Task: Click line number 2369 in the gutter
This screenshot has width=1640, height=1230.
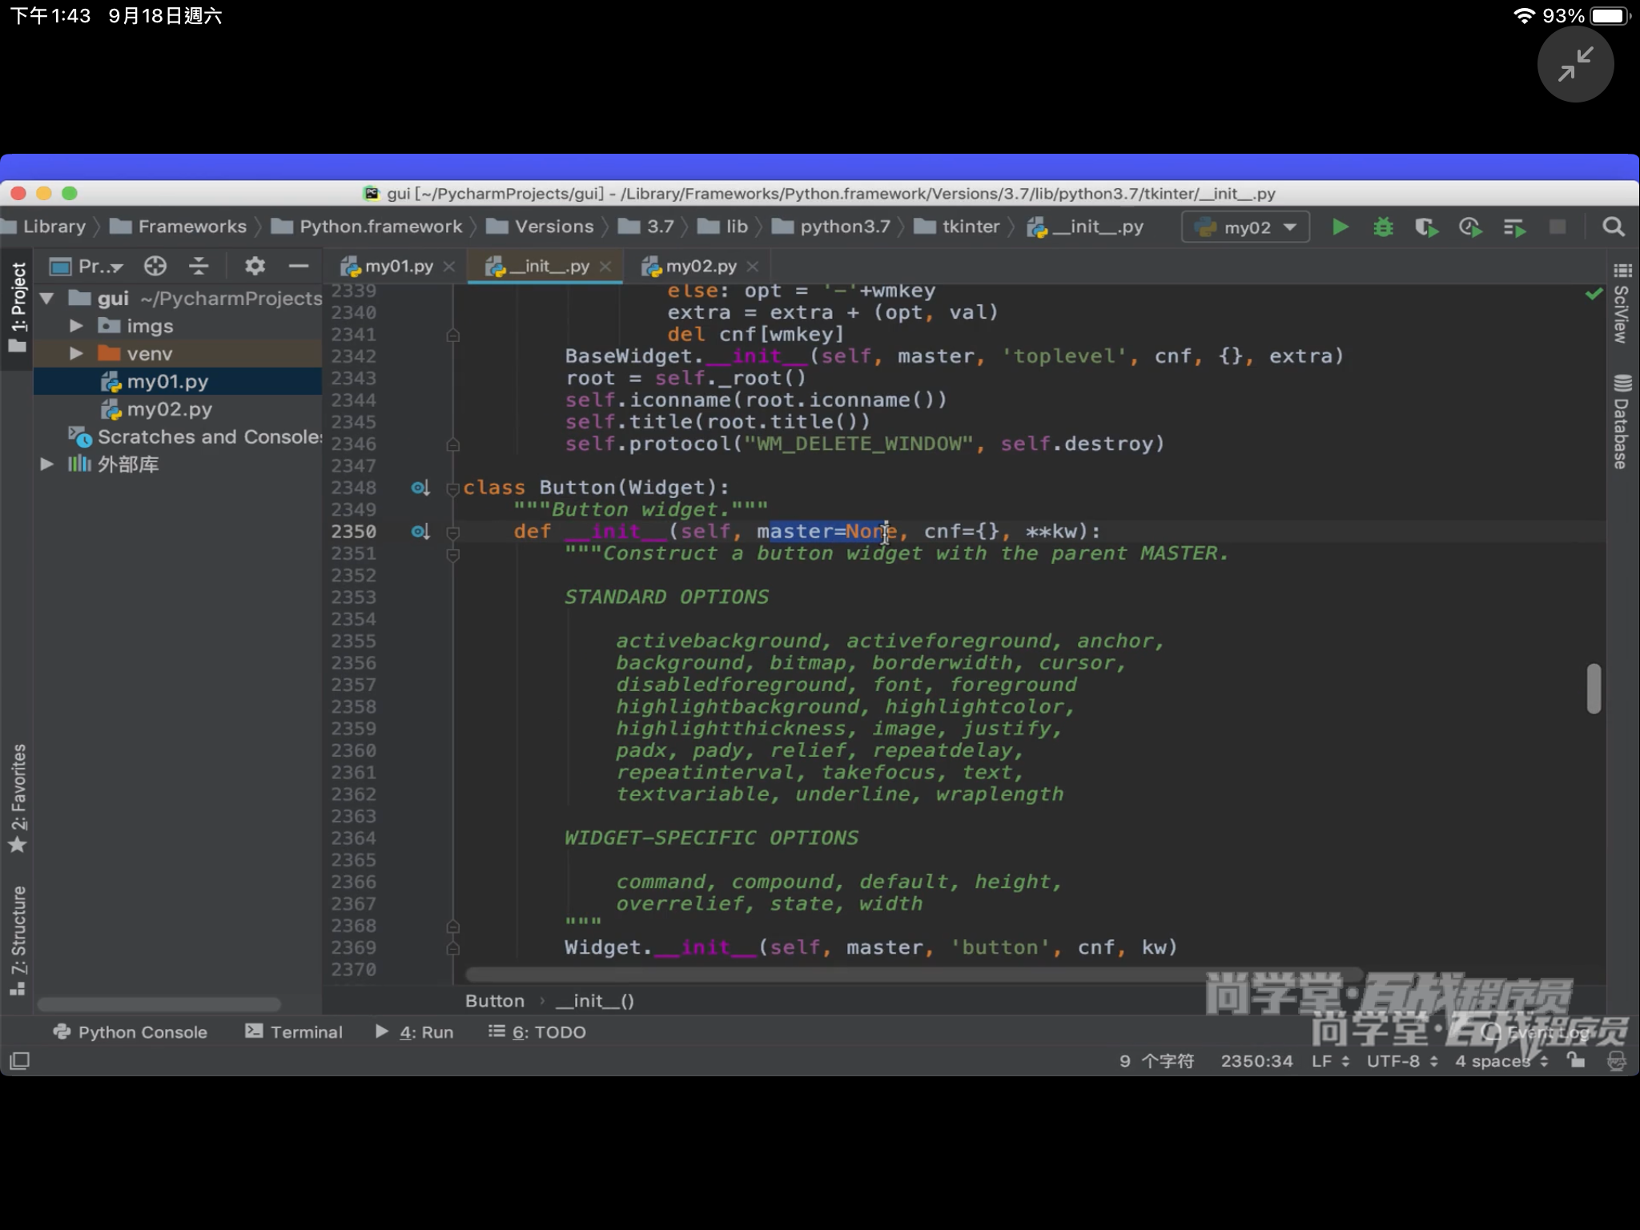Action: 353,947
